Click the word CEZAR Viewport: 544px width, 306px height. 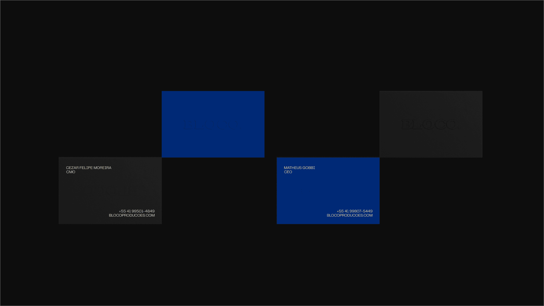[72, 168]
